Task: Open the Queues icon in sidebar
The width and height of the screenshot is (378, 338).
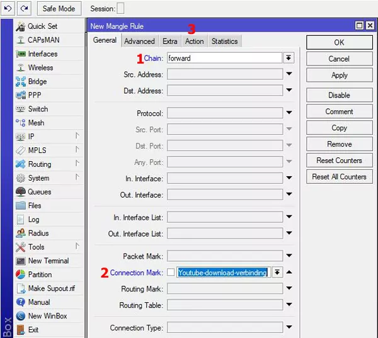Action: (x=21, y=192)
